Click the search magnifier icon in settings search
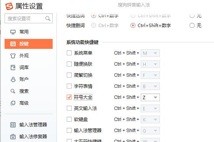Image resolution: width=214 pixels, height=142 pixels. pos(48,18)
